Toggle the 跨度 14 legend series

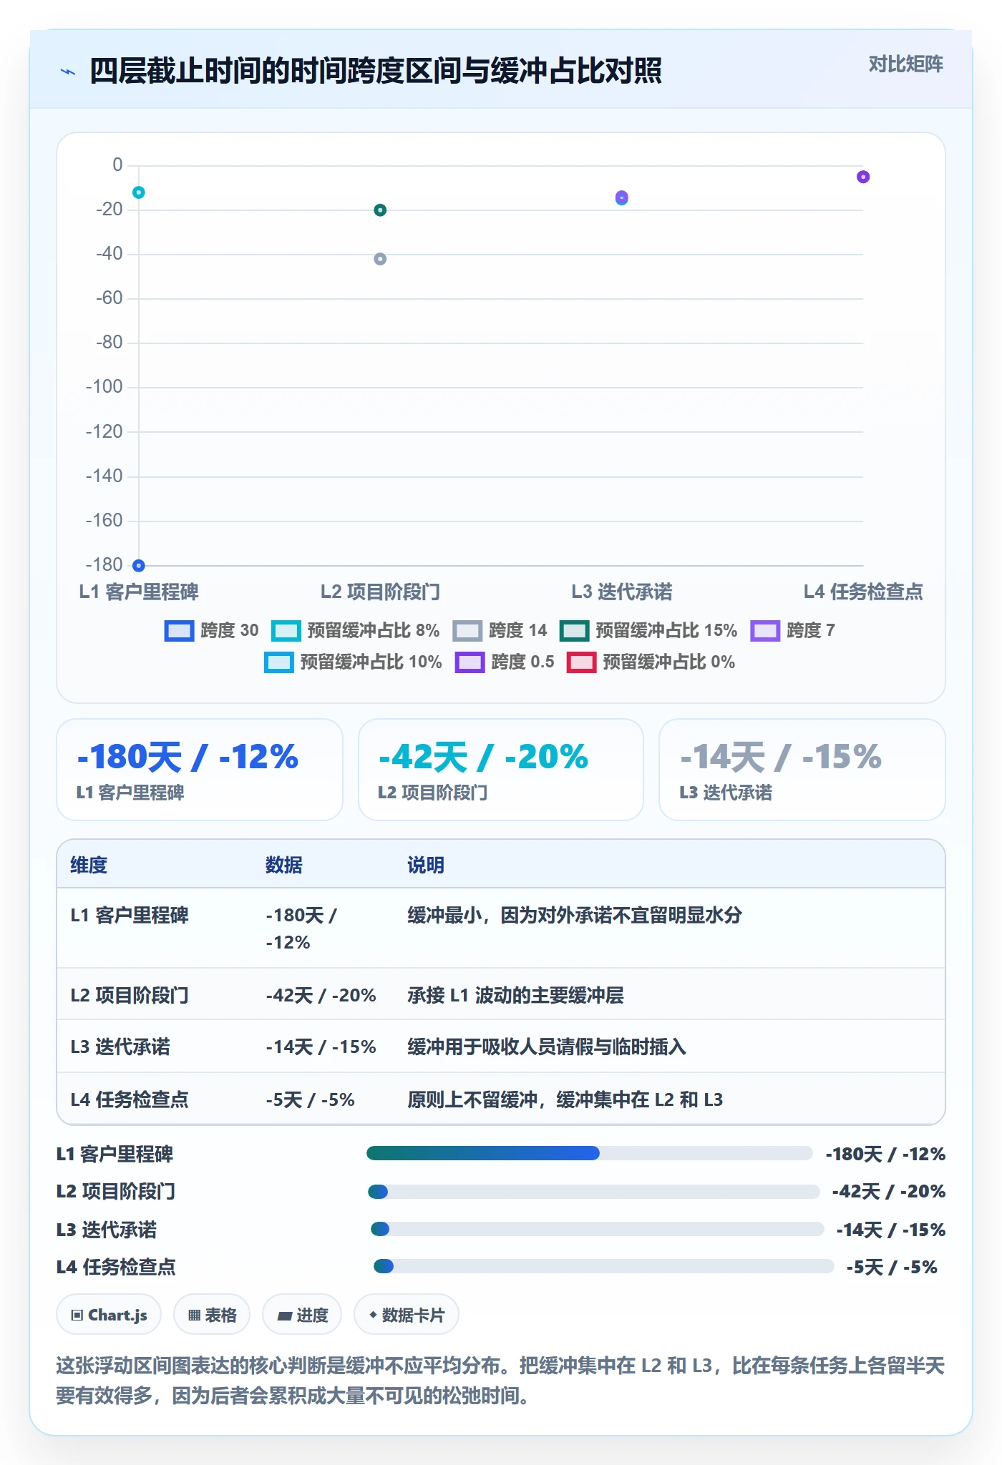[x=500, y=630]
